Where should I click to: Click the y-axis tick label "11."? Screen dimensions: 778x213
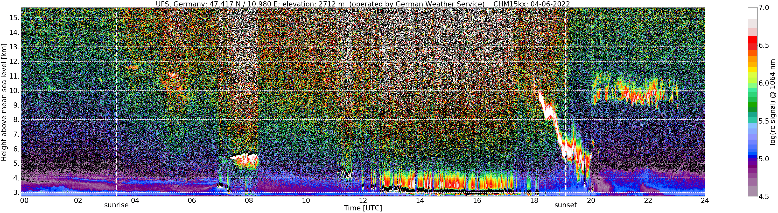14,76
